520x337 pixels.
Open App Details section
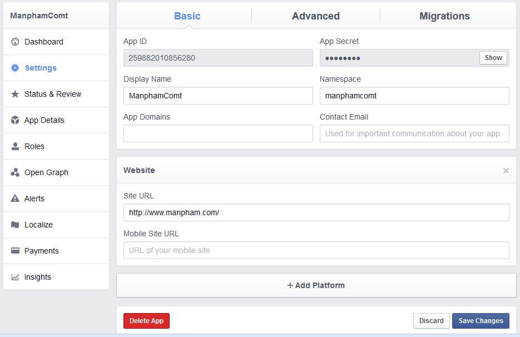click(56, 120)
